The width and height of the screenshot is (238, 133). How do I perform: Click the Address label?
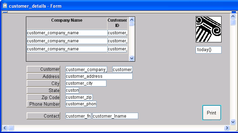43,76
